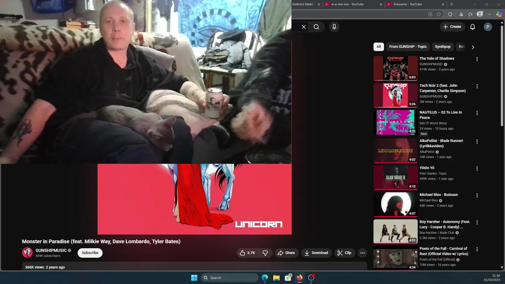Open options for Poets of the Fall video
Image resolution: width=505 pixels, height=284 pixels.
coord(477,249)
